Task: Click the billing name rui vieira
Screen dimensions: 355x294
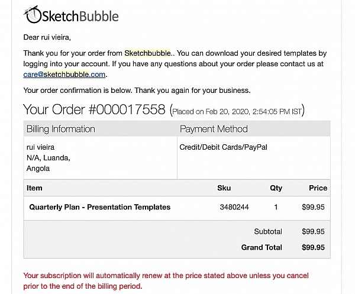Action: [x=44, y=147]
